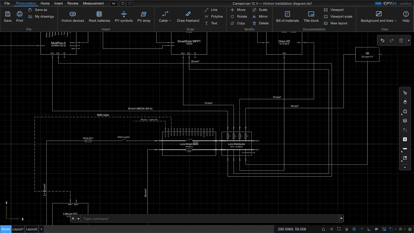414x233 pixels.
Task: Choose the Move modify tool
Action: pyautogui.click(x=238, y=10)
